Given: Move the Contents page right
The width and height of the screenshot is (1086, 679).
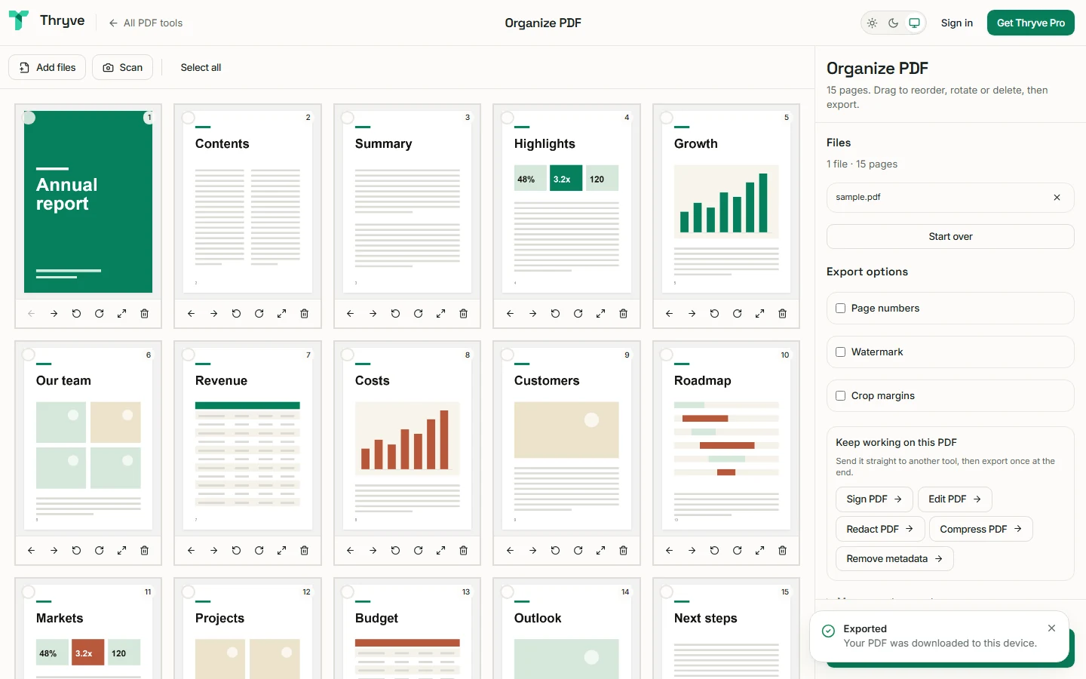Looking at the screenshot, I should coord(213,314).
